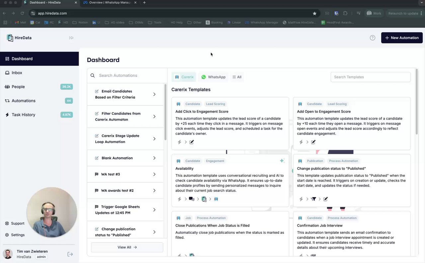Image resolution: width=425 pixels, height=263 pixels.
Task: Expand the WA test #3 chevron
Action: 154,174
